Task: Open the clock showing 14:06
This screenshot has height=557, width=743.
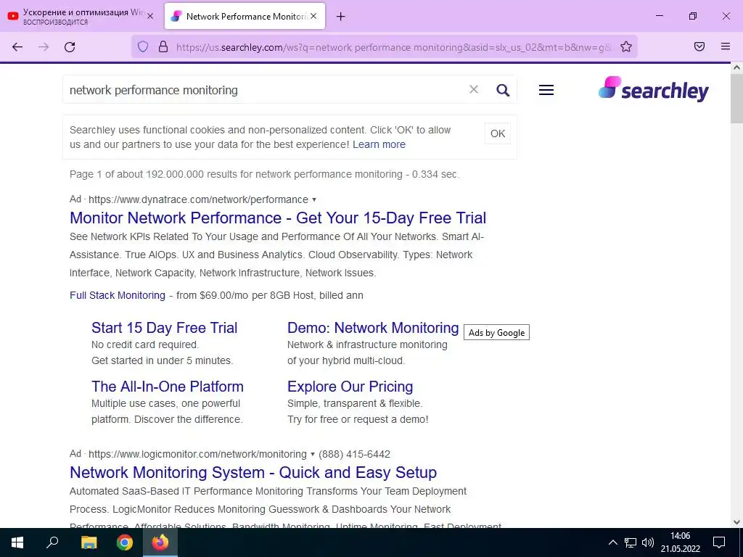Action: [681, 542]
